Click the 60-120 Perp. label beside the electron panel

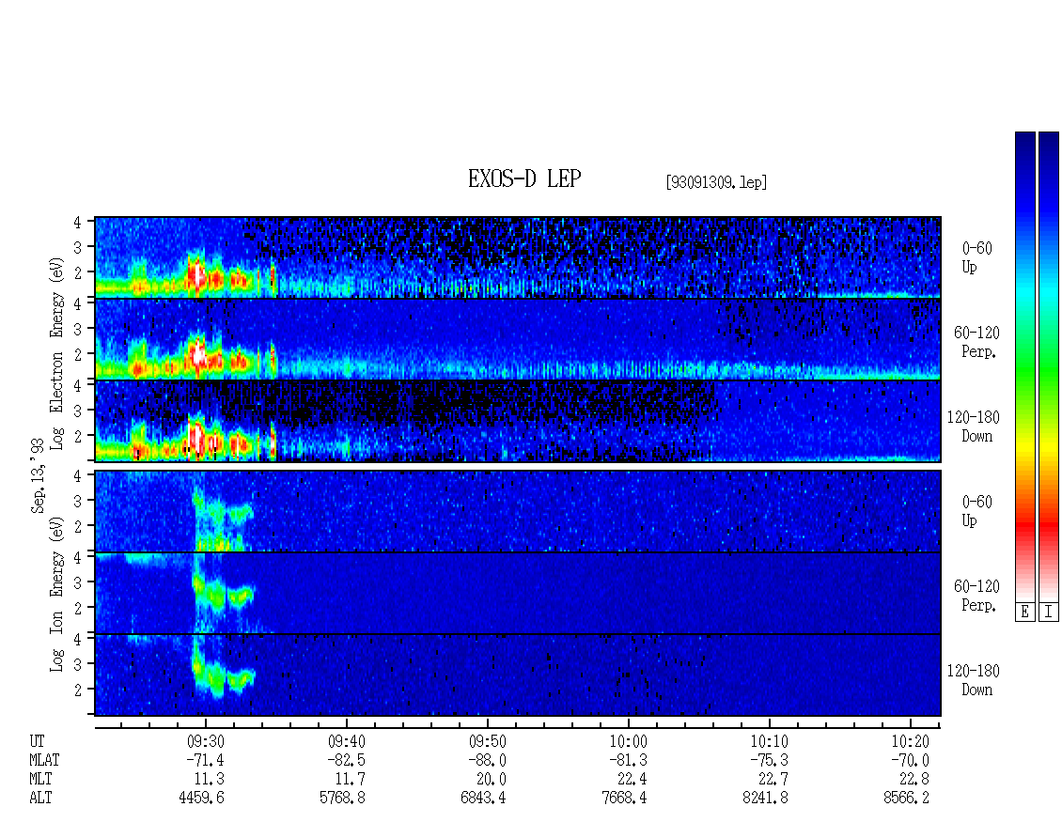point(976,342)
